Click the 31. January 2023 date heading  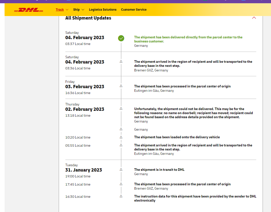[x=84, y=170]
